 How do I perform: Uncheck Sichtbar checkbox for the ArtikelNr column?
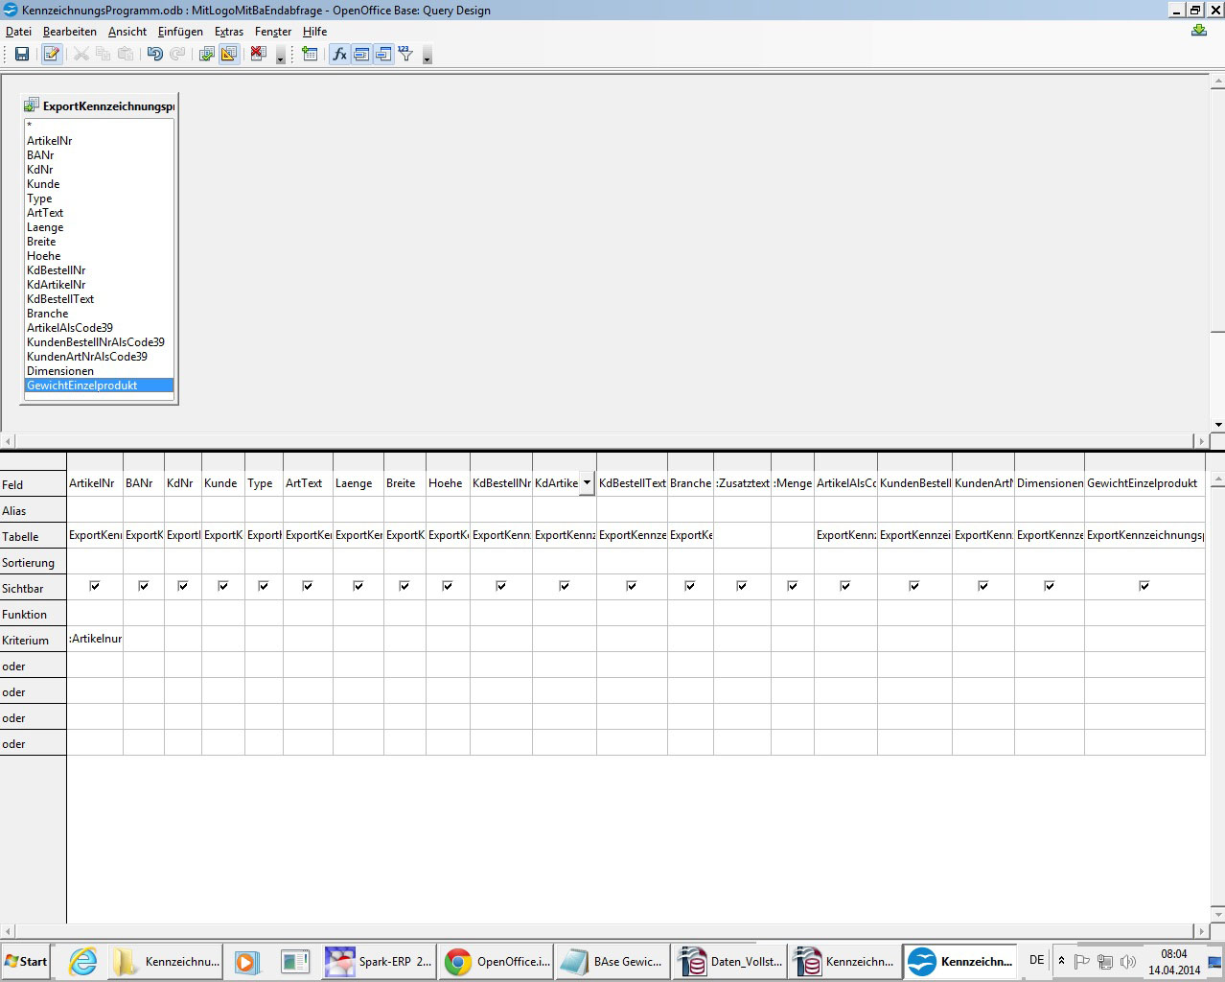click(95, 586)
